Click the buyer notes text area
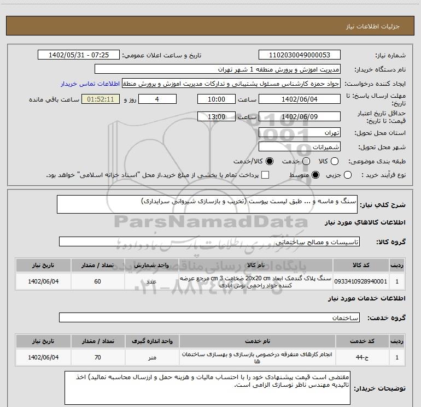421x407 pixels. point(207,388)
